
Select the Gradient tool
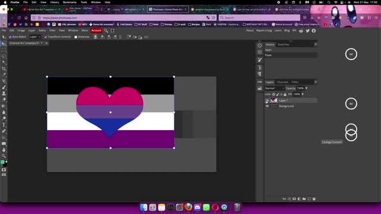pyautogui.click(x=4, y=106)
